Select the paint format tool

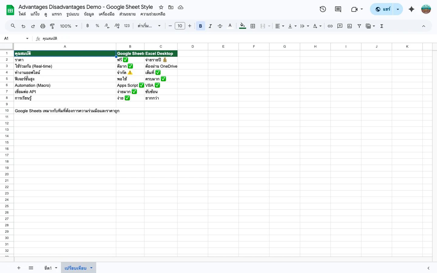click(x=52, y=26)
